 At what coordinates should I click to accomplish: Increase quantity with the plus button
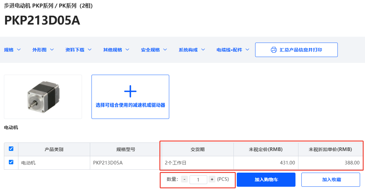tap(212, 179)
